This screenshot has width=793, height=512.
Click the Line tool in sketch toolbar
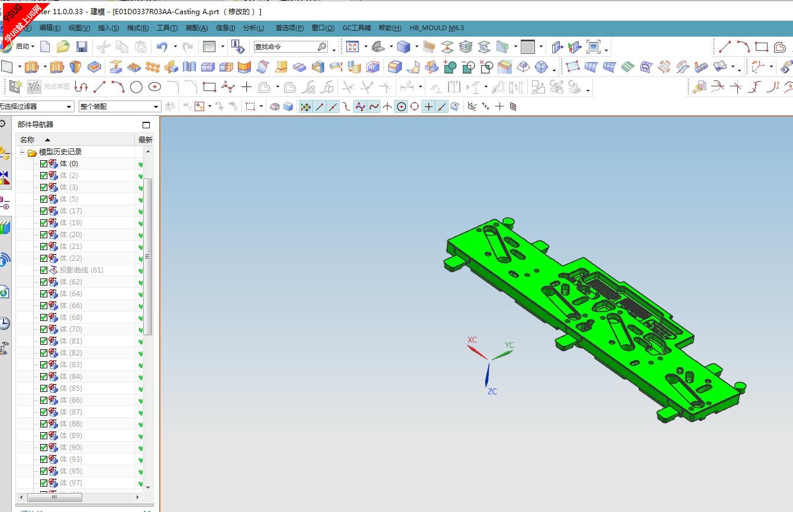tap(99, 88)
